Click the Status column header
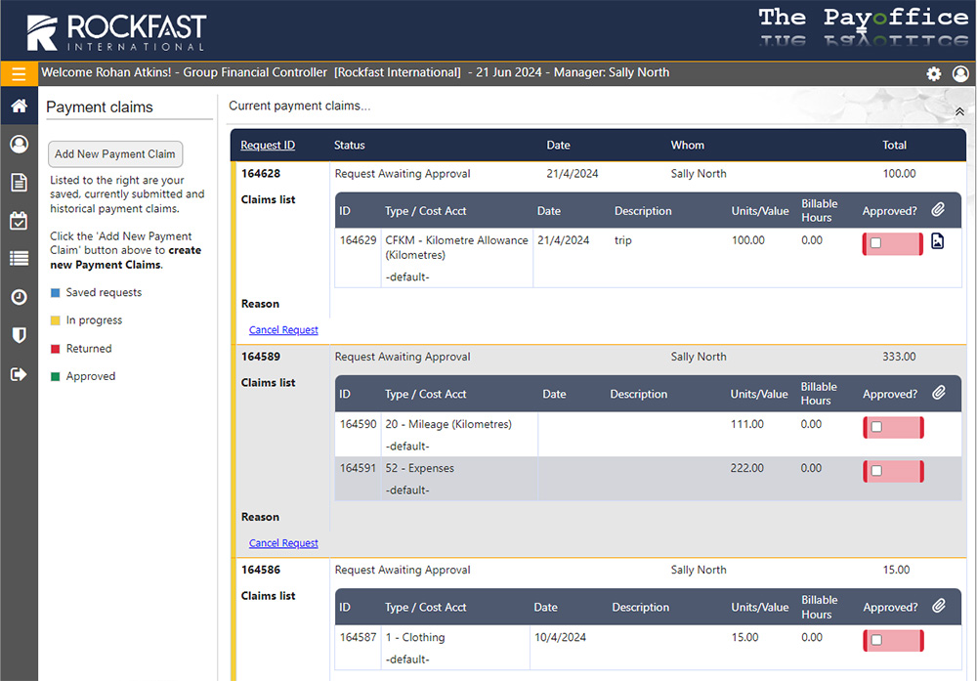Screen dimensions: 977x681 point(349,146)
